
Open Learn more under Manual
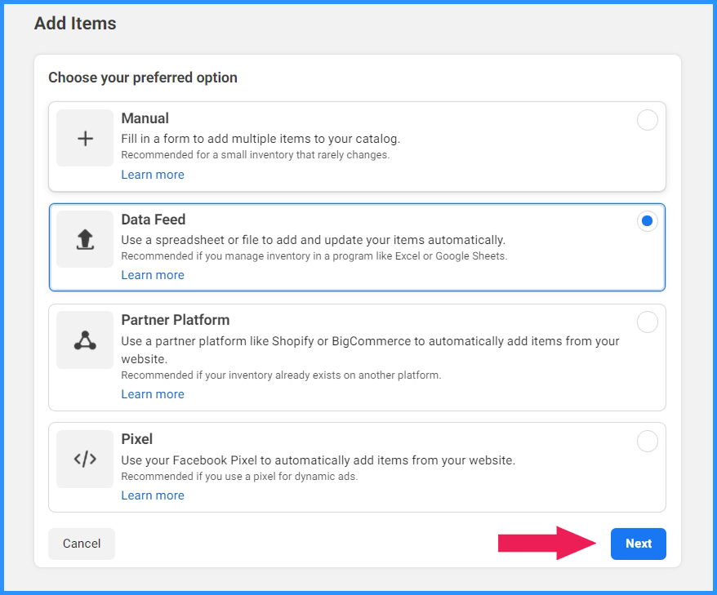(153, 175)
